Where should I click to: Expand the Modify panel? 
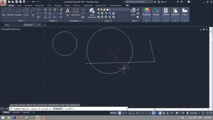(53, 21)
